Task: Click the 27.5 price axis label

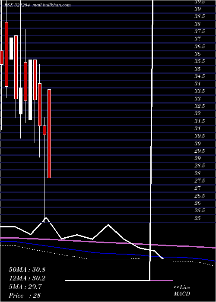Action: pyautogui.click(x=200, y=180)
